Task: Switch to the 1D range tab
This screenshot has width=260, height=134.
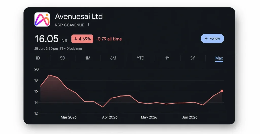Action: click(x=38, y=58)
